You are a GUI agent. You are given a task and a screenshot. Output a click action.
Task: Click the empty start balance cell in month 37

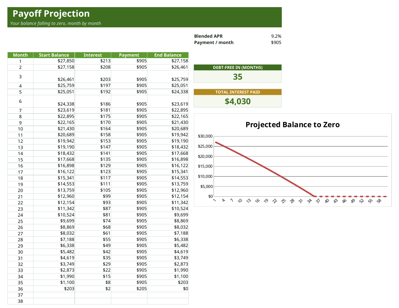54,295
